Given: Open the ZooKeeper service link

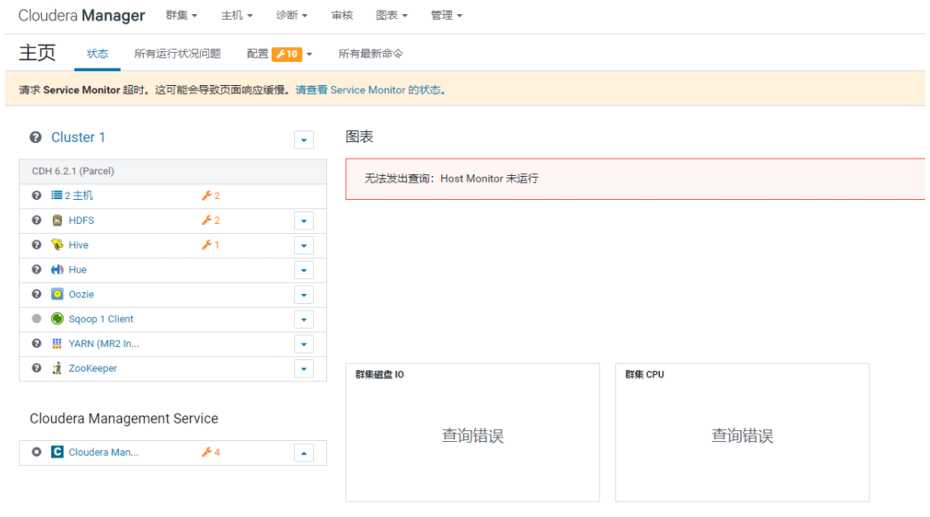Looking at the screenshot, I should click(x=93, y=368).
